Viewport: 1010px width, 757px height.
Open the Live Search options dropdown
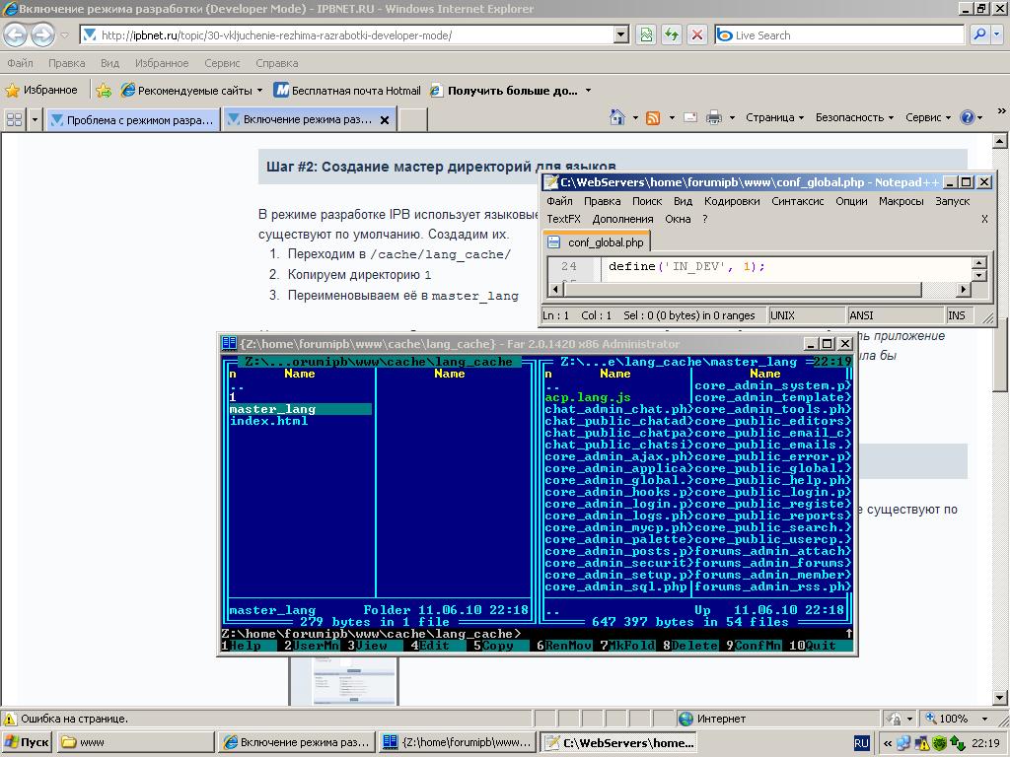coord(997,34)
